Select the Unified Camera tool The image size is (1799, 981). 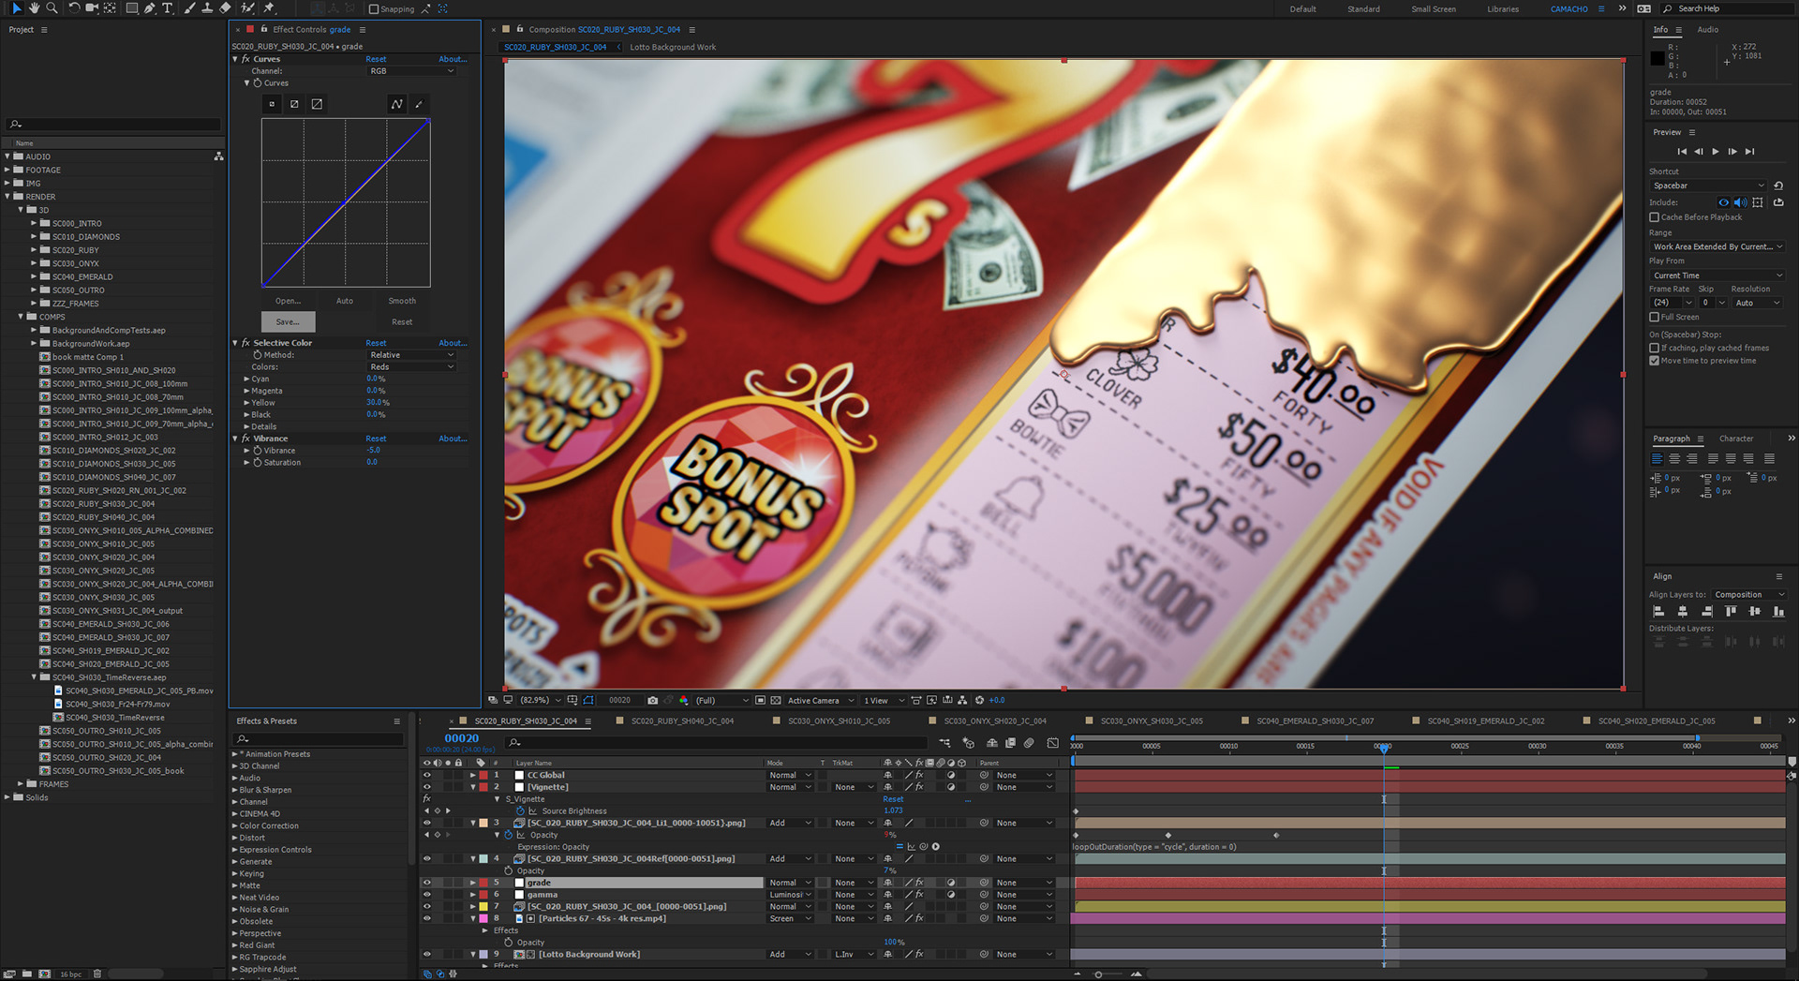click(92, 7)
